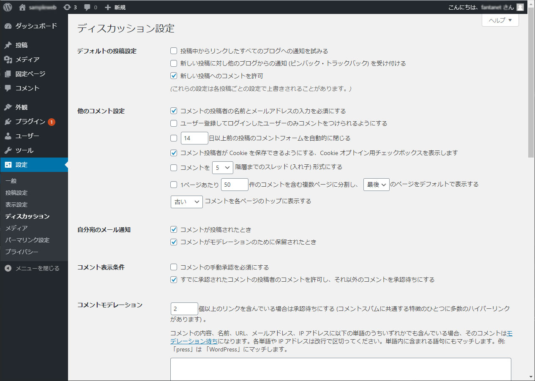535x381 pixels.
Task: Enable threaded comments checkbox
Action: 173,168
